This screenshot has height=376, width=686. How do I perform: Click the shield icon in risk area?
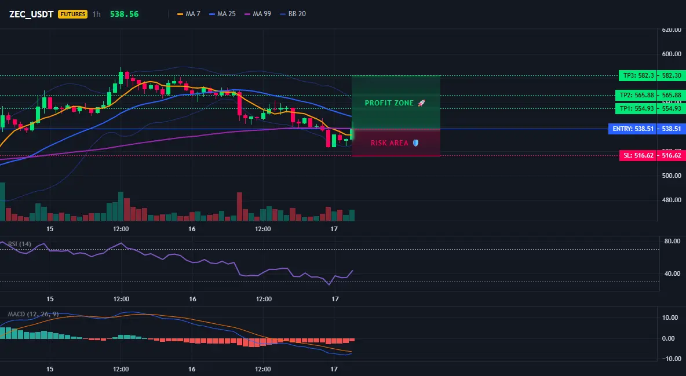pyautogui.click(x=415, y=143)
